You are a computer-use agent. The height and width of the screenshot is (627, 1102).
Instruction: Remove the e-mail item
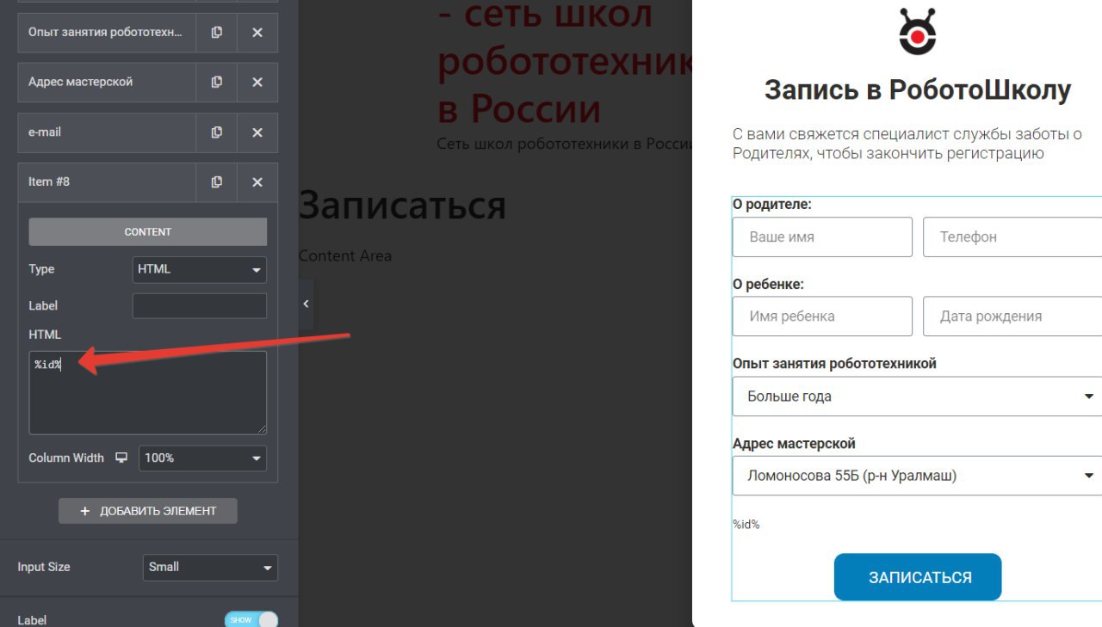click(257, 132)
